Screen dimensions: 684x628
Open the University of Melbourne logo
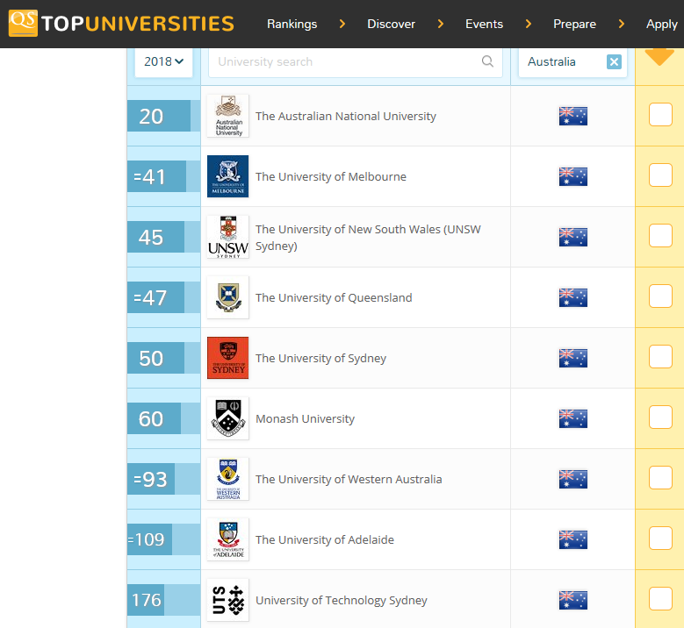[x=227, y=176]
